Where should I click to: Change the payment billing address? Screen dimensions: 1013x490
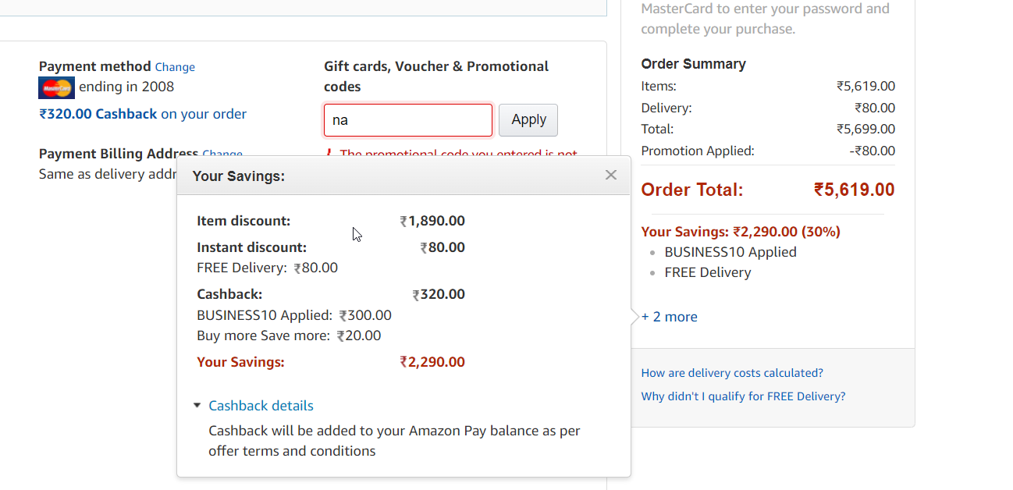[222, 154]
